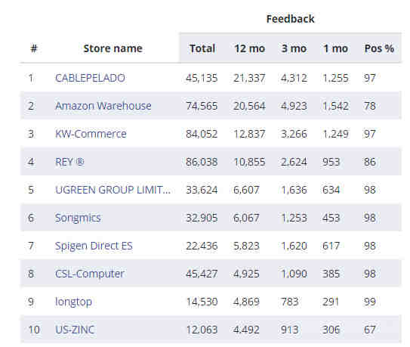Open the CABLEPELADO store link
410x347 pixels.
click(90, 78)
